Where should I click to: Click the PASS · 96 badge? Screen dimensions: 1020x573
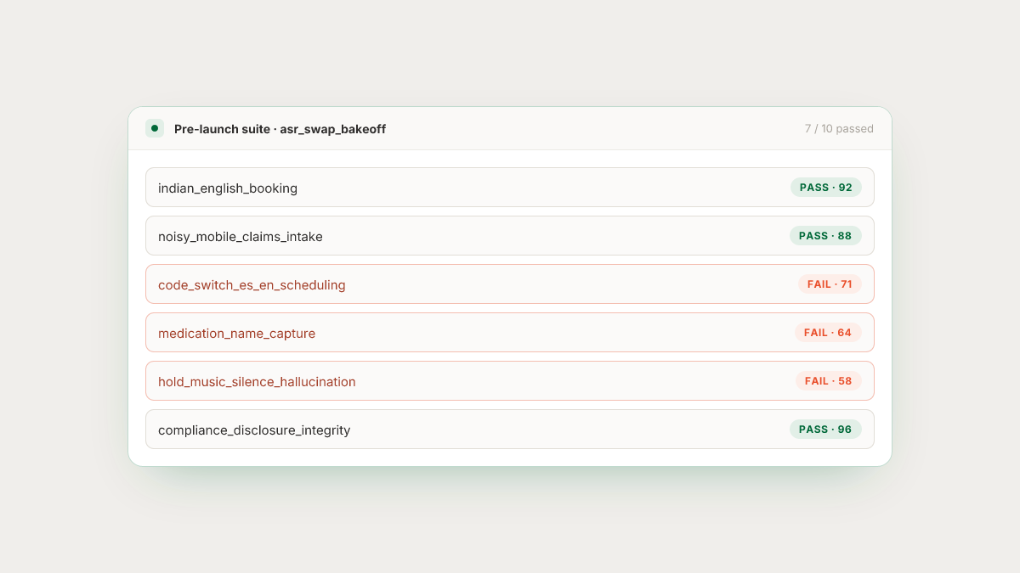pos(825,430)
